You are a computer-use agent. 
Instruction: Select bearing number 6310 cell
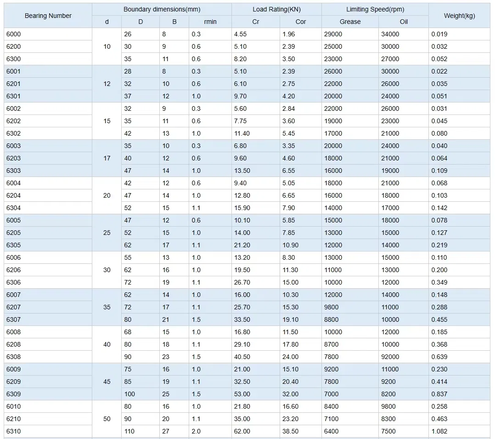[13, 431]
